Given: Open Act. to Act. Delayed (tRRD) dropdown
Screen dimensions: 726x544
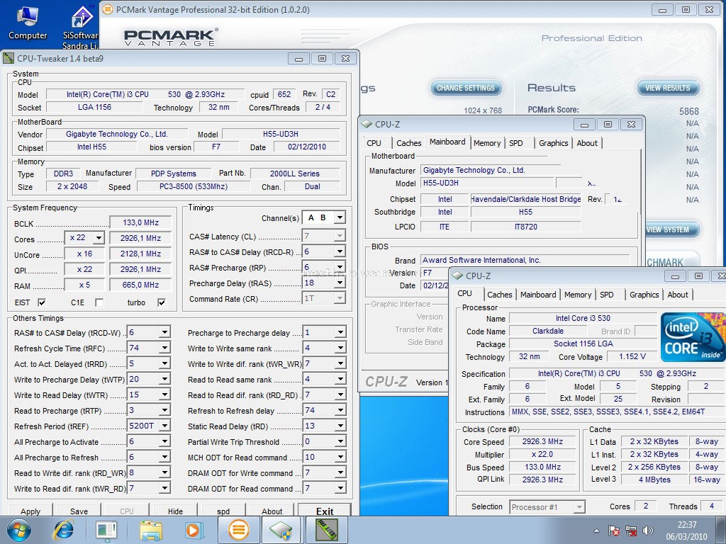Looking at the screenshot, I should [x=164, y=363].
